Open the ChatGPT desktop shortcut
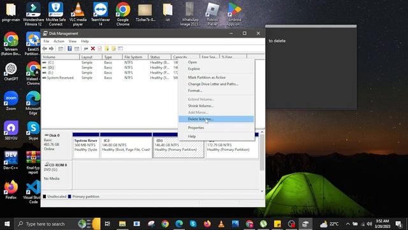Screen dimensions: 408x230 click(11, 72)
